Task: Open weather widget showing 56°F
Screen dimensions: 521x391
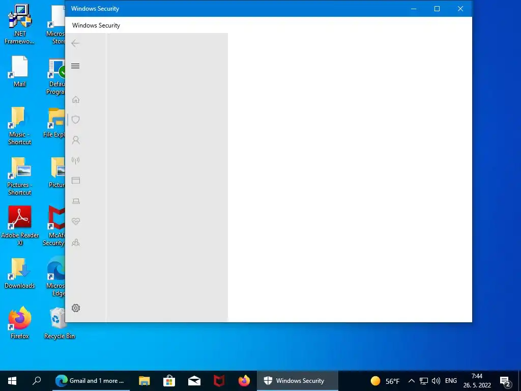Action: tap(385, 381)
